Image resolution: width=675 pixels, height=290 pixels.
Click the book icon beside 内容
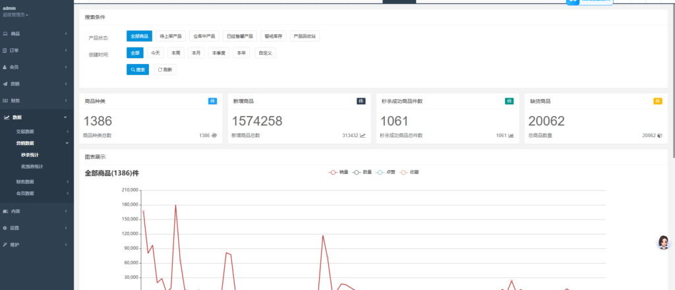point(5,212)
